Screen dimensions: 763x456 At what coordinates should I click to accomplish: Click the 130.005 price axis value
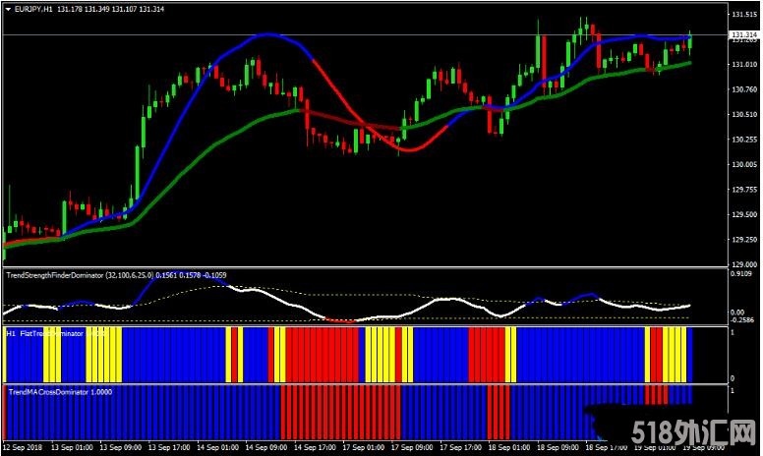point(744,165)
